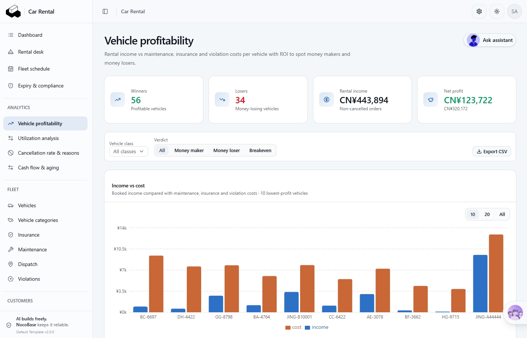This screenshot has height=338, width=527.
Task: Toggle cost series in chart legend
Action: (293, 327)
